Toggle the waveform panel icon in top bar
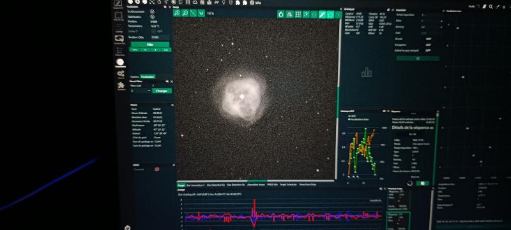This screenshot has width=511, height=230. click(x=217, y=3)
